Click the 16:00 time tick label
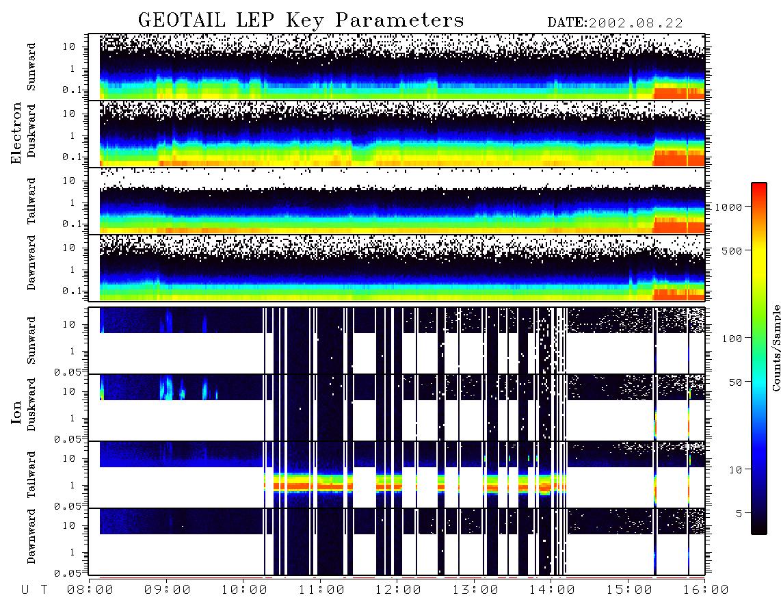The height and width of the screenshot is (602, 781). pyautogui.click(x=705, y=590)
